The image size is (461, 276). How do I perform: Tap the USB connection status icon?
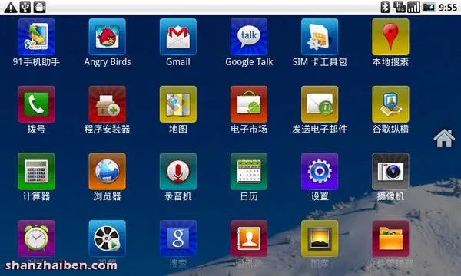coord(25,7)
